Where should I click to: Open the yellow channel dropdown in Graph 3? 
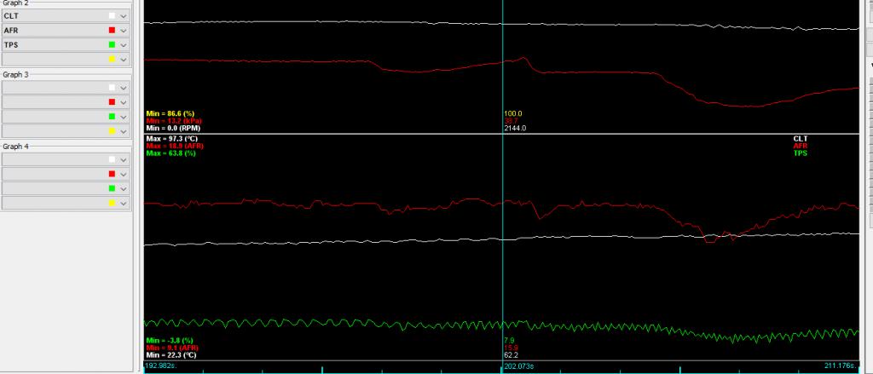124,131
